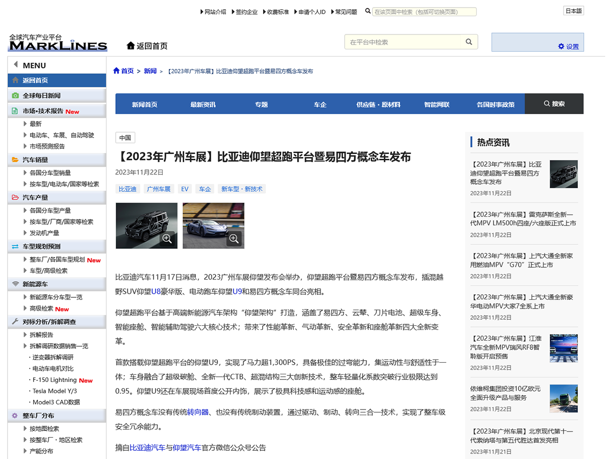612x459 pixels.
Task: Expand 按车型/电动车/国家等检索 item
Action: pos(61,184)
